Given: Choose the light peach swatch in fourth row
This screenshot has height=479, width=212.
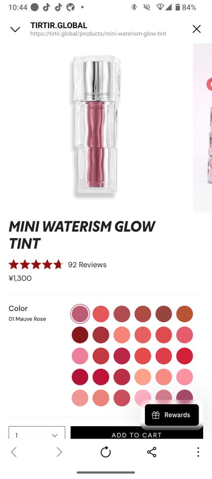Looking at the screenshot, I should point(143,377).
